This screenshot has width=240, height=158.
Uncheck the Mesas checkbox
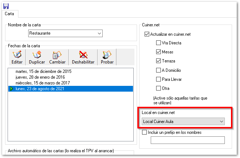click(158, 52)
